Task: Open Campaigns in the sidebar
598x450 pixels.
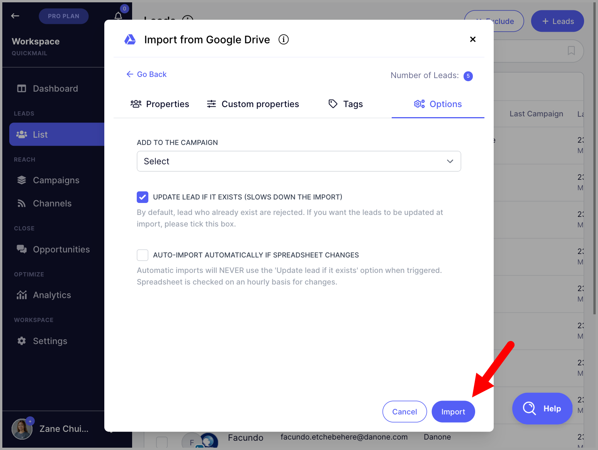Action: (x=56, y=180)
